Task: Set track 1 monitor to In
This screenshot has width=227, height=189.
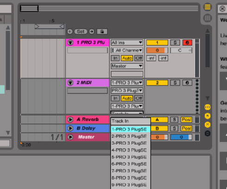Action: [x=115, y=58]
